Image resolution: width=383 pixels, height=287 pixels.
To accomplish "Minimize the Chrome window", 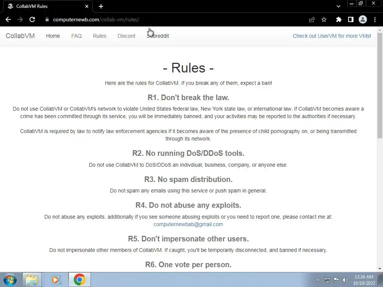I will [x=352, y=3].
